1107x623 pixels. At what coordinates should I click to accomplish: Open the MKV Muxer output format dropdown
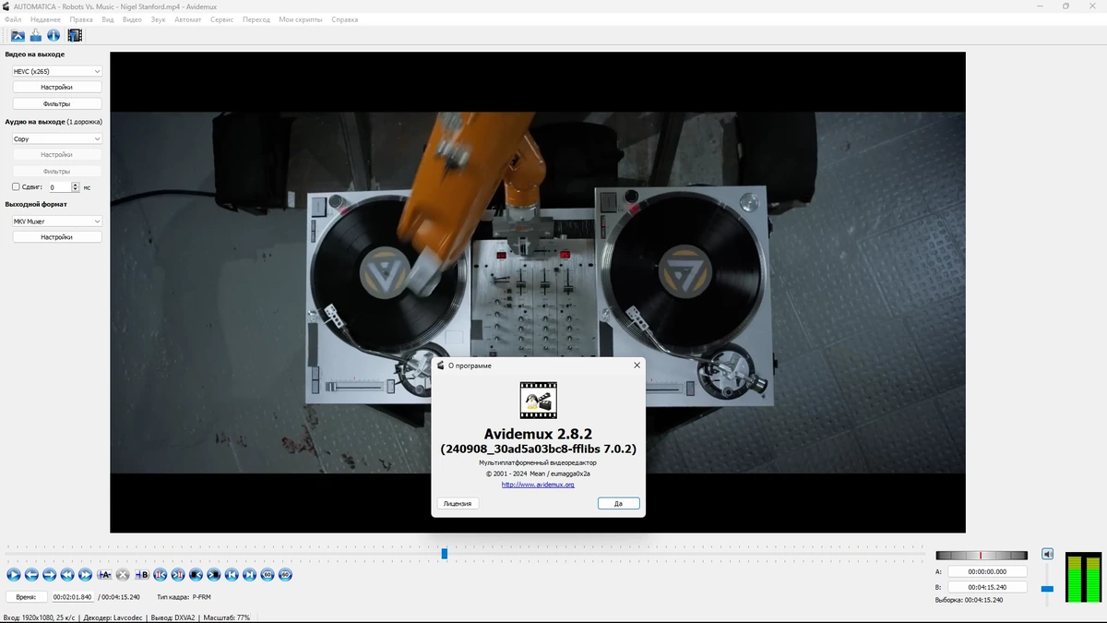[x=57, y=222]
